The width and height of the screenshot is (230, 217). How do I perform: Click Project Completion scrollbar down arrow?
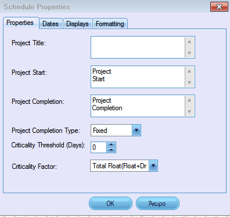(x=189, y=111)
